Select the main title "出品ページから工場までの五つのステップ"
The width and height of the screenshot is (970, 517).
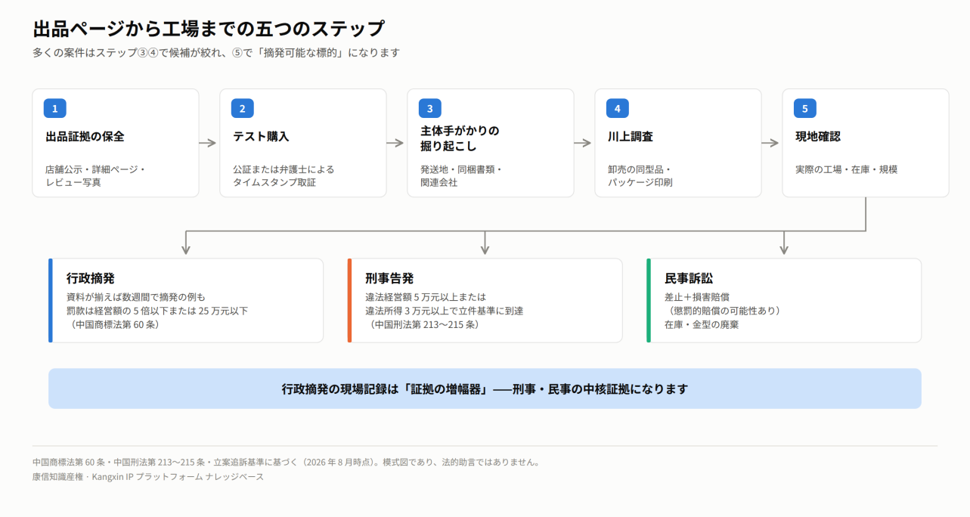209,29
